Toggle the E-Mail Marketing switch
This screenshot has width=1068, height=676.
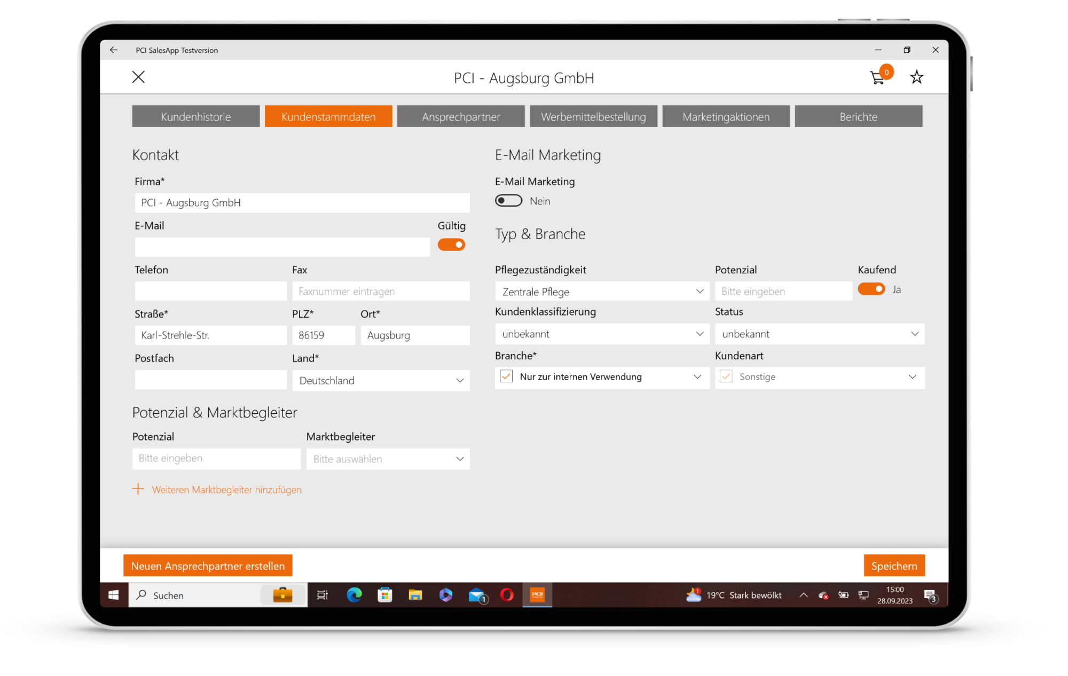tap(508, 201)
